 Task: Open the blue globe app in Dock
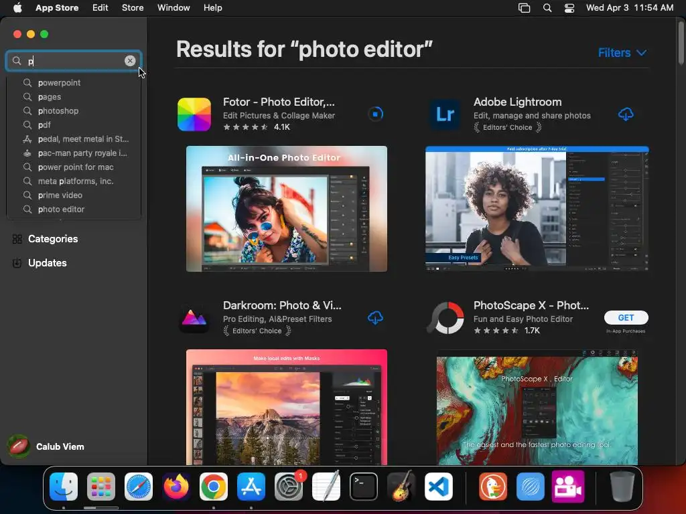tap(531, 487)
